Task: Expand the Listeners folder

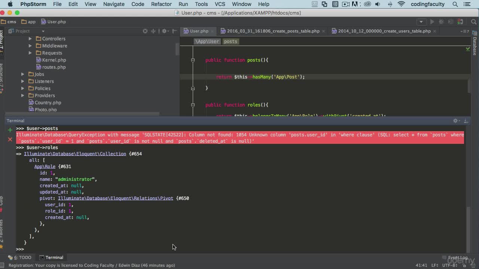Action: click(x=23, y=81)
